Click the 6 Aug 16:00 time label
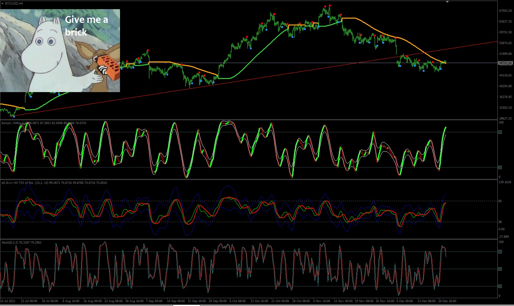The width and height of the screenshot is (514, 306). tap(71, 301)
